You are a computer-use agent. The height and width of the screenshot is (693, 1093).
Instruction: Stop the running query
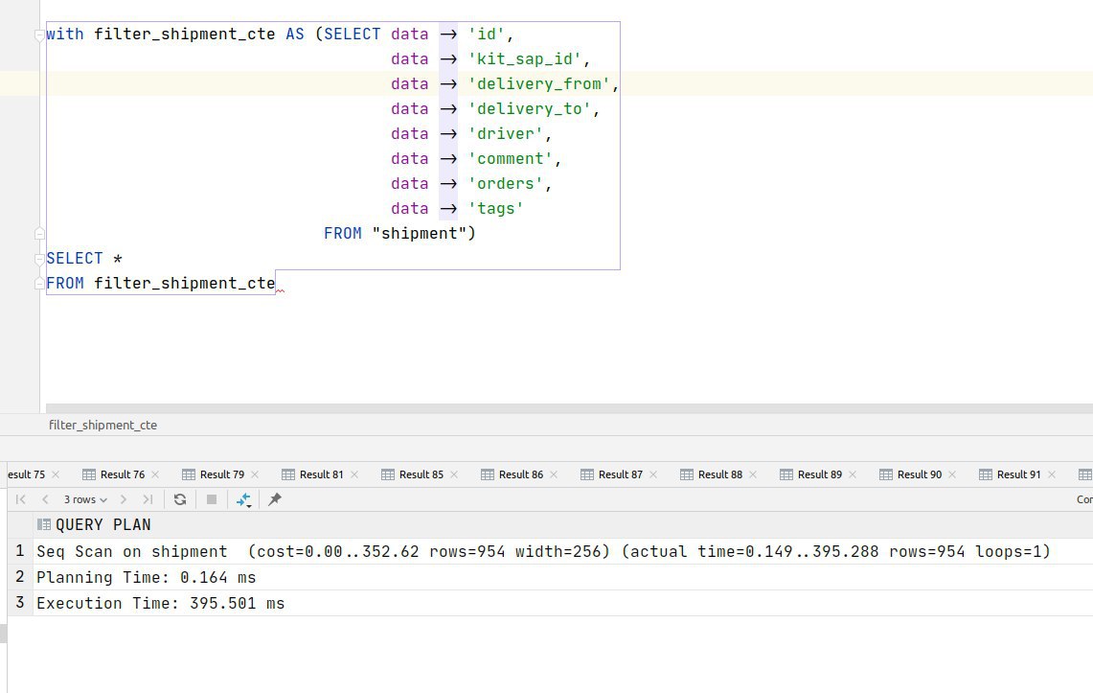[x=212, y=499]
